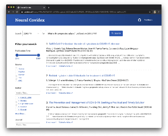
Task: Open the Feedback link in the header
Action: [x=148, y=20]
